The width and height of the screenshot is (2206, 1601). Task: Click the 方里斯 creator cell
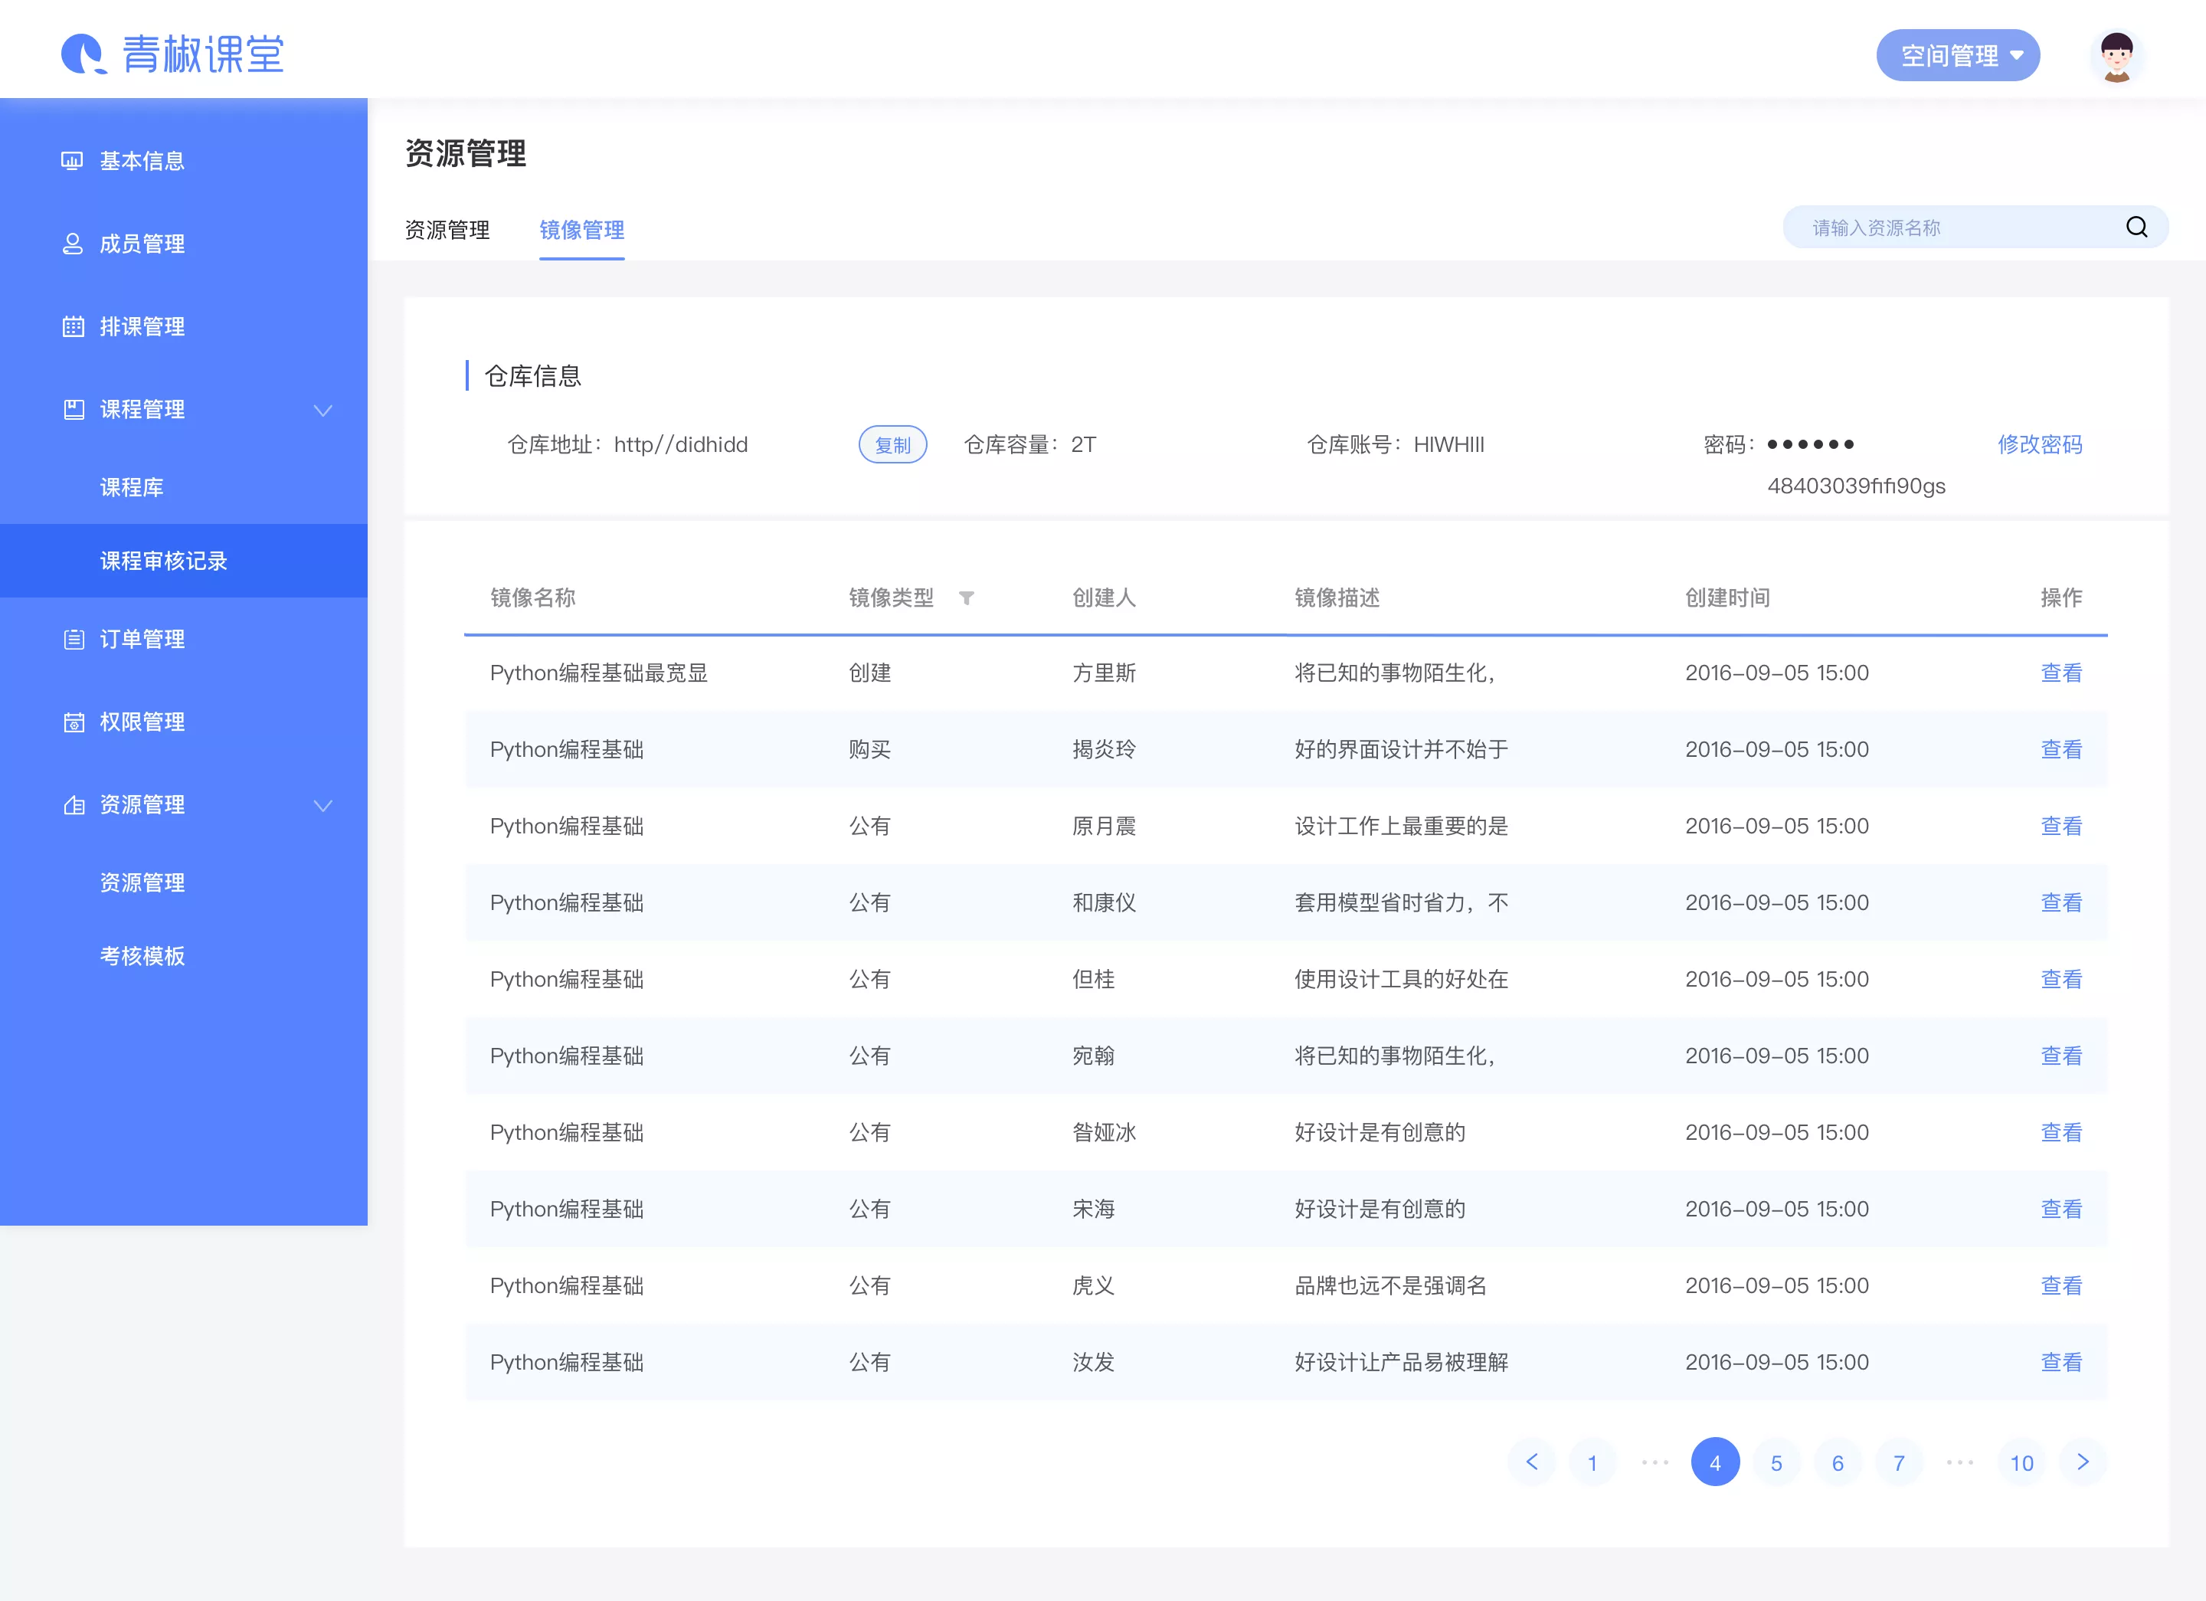point(1104,673)
